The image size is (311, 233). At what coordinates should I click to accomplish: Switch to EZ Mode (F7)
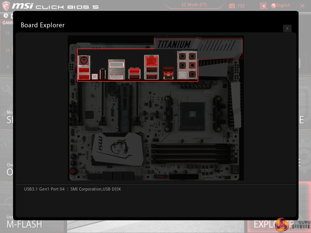coord(194,5)
